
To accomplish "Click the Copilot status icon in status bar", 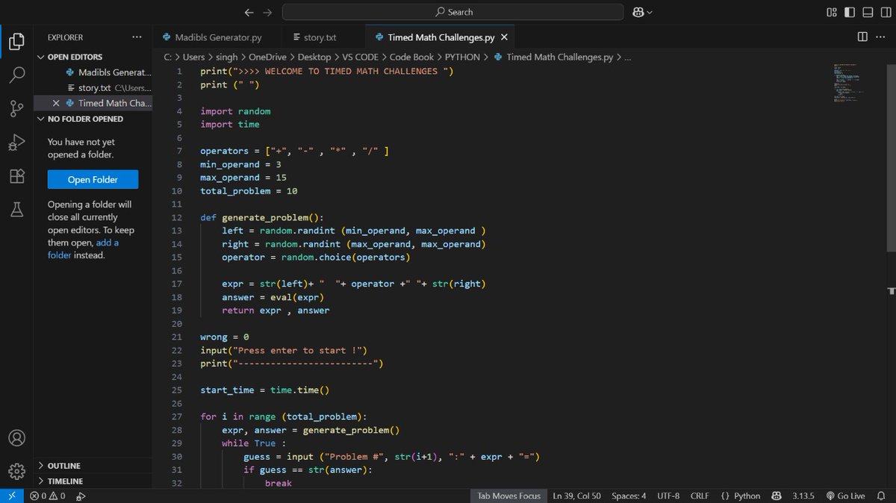I will (777, 496).
